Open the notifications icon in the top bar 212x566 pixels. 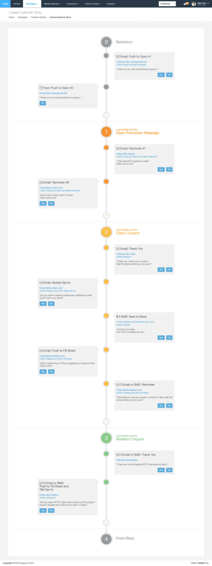186,4
